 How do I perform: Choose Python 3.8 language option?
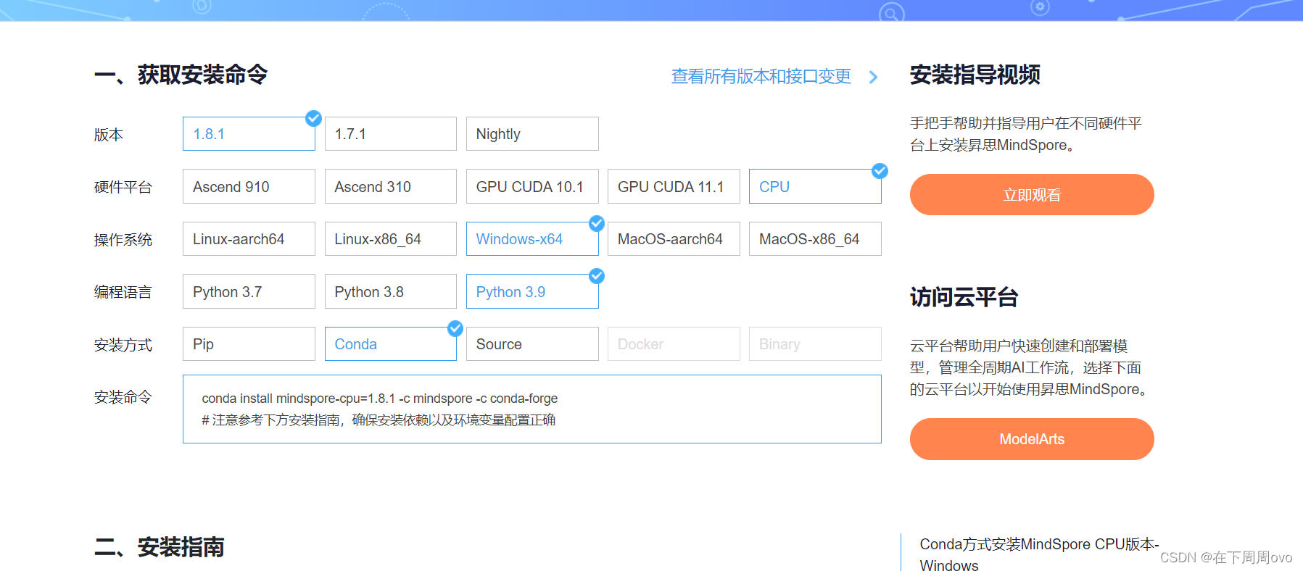pos(390,291)
